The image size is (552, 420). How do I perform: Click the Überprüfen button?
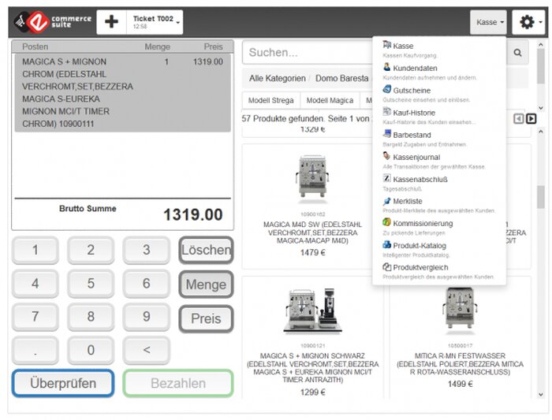tap(63, 383)
